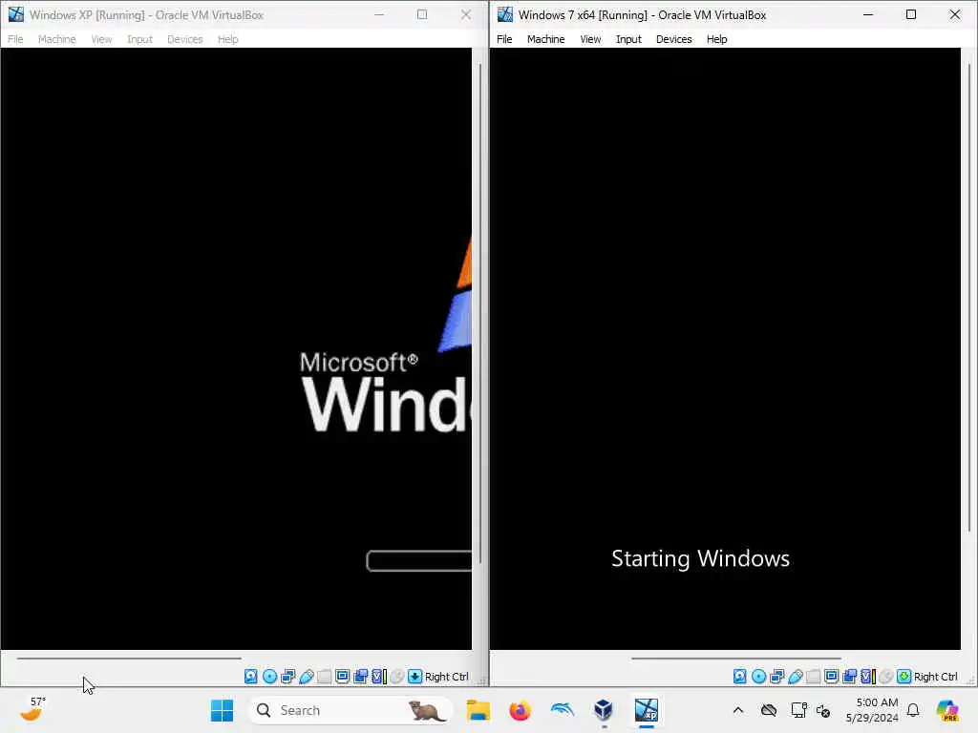The height and width of the screenshot is (733, 978).
Task: Click optical disc icon in Windows XP window
Action: (269, 677)
